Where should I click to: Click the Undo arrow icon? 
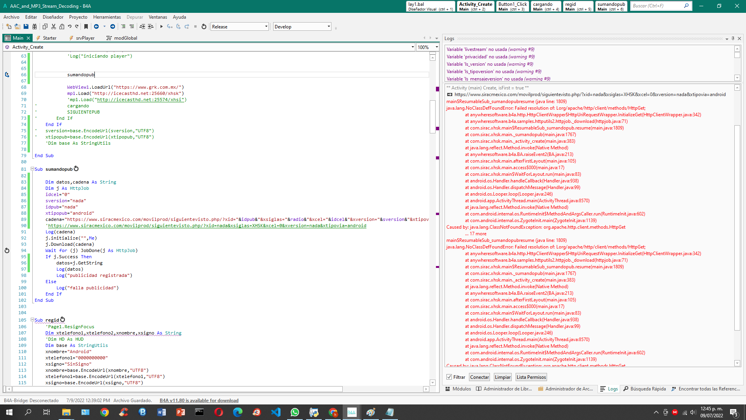70,26
